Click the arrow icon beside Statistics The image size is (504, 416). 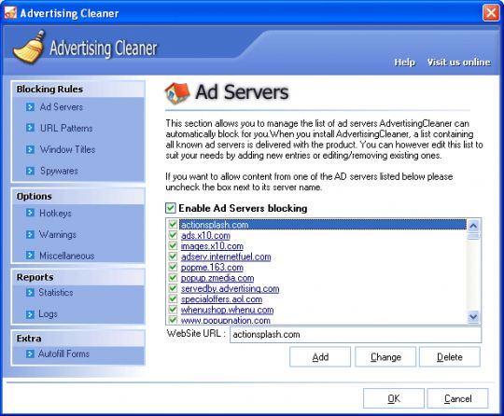30,292
